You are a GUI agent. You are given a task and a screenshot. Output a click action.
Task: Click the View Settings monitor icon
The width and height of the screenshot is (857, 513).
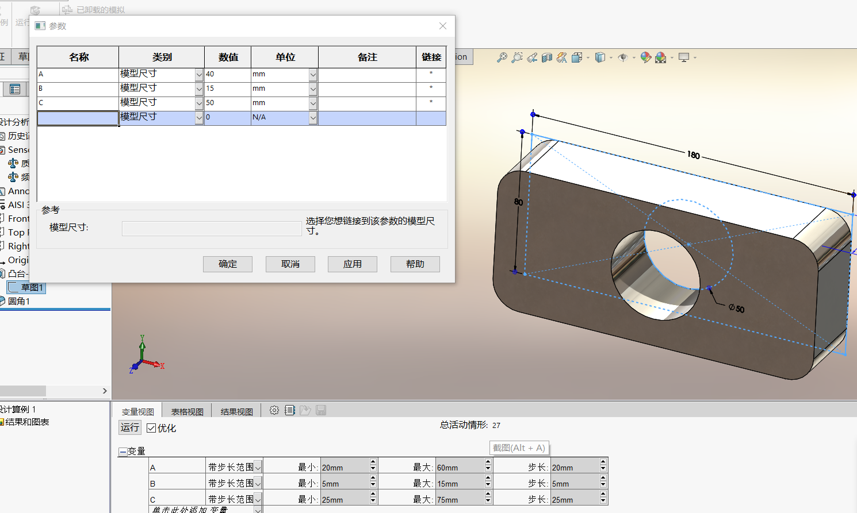[x=684, y=57]
